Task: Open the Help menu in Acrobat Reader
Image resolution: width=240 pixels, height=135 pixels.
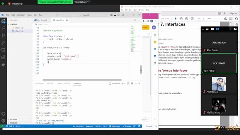Action: (x=147, y=10)
